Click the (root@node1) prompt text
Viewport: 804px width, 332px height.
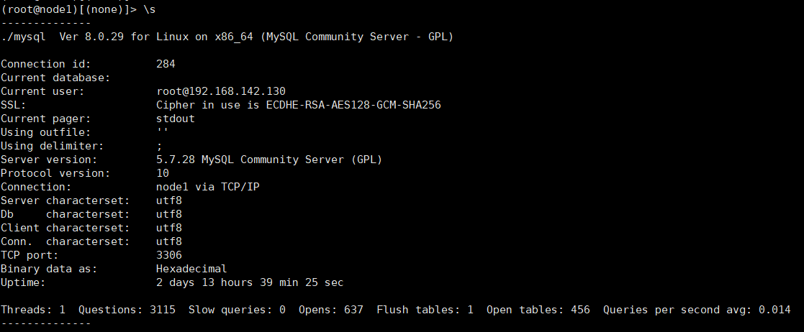pyautogui.click(x=35, y=8)
